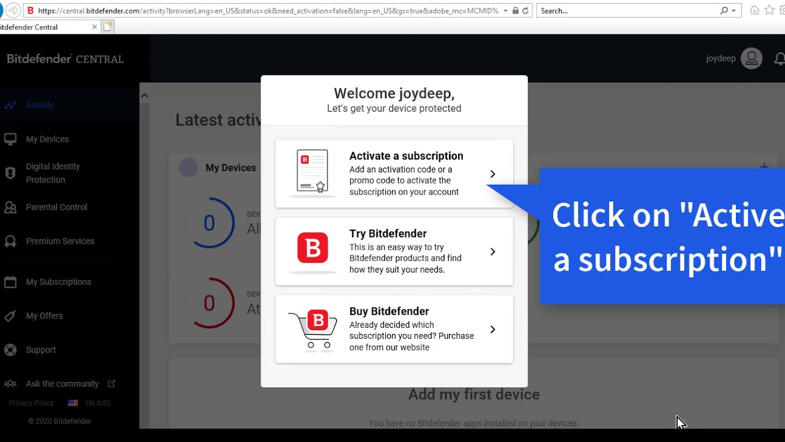Open the Ask the community people icon
Viewport: 785px width, 442px height.
[x=10, y=384]
